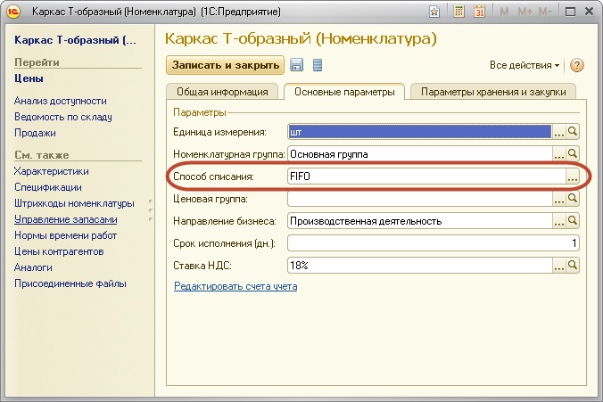Switch to Основные параметры tab
Screen dimensions: 603x402
(344, 92)
